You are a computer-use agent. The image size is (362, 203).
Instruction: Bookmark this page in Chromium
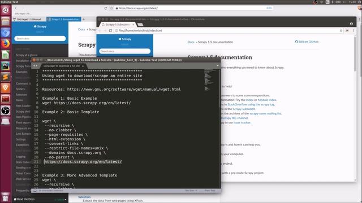341,30
